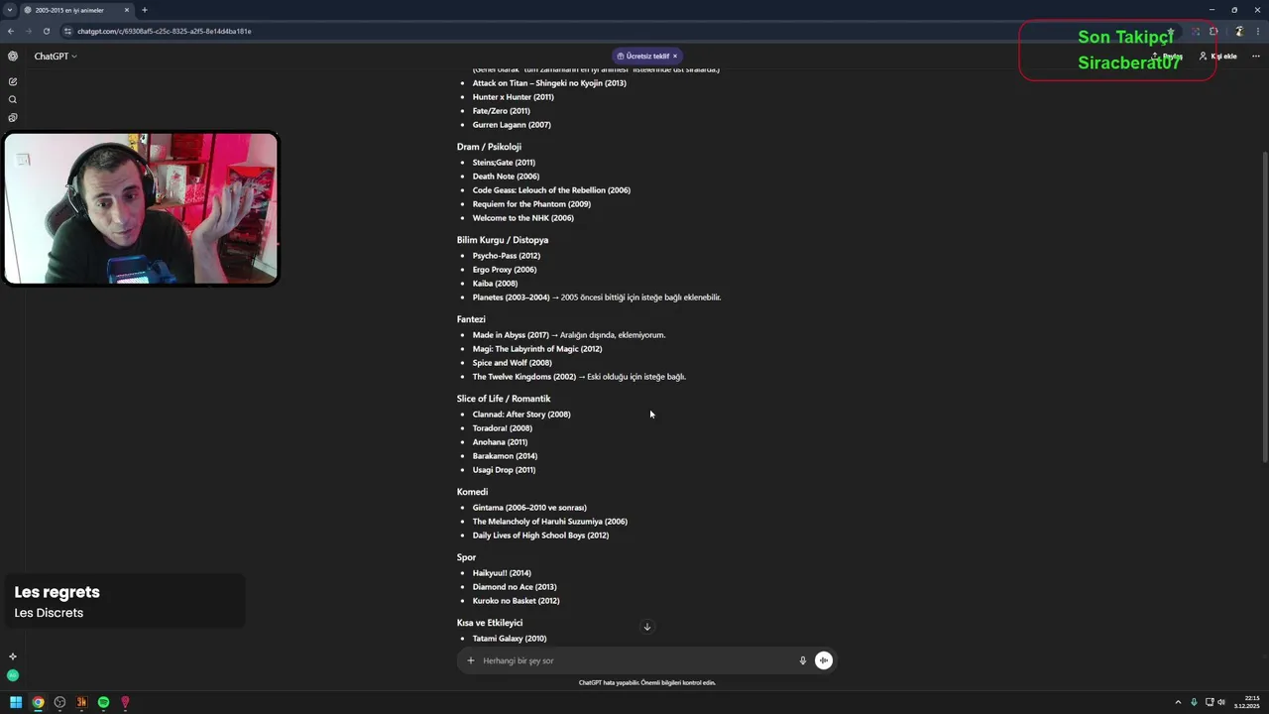Click the 'Slice of Life / Romantik' heading
1269x714 pixels.
pos(504,399)
